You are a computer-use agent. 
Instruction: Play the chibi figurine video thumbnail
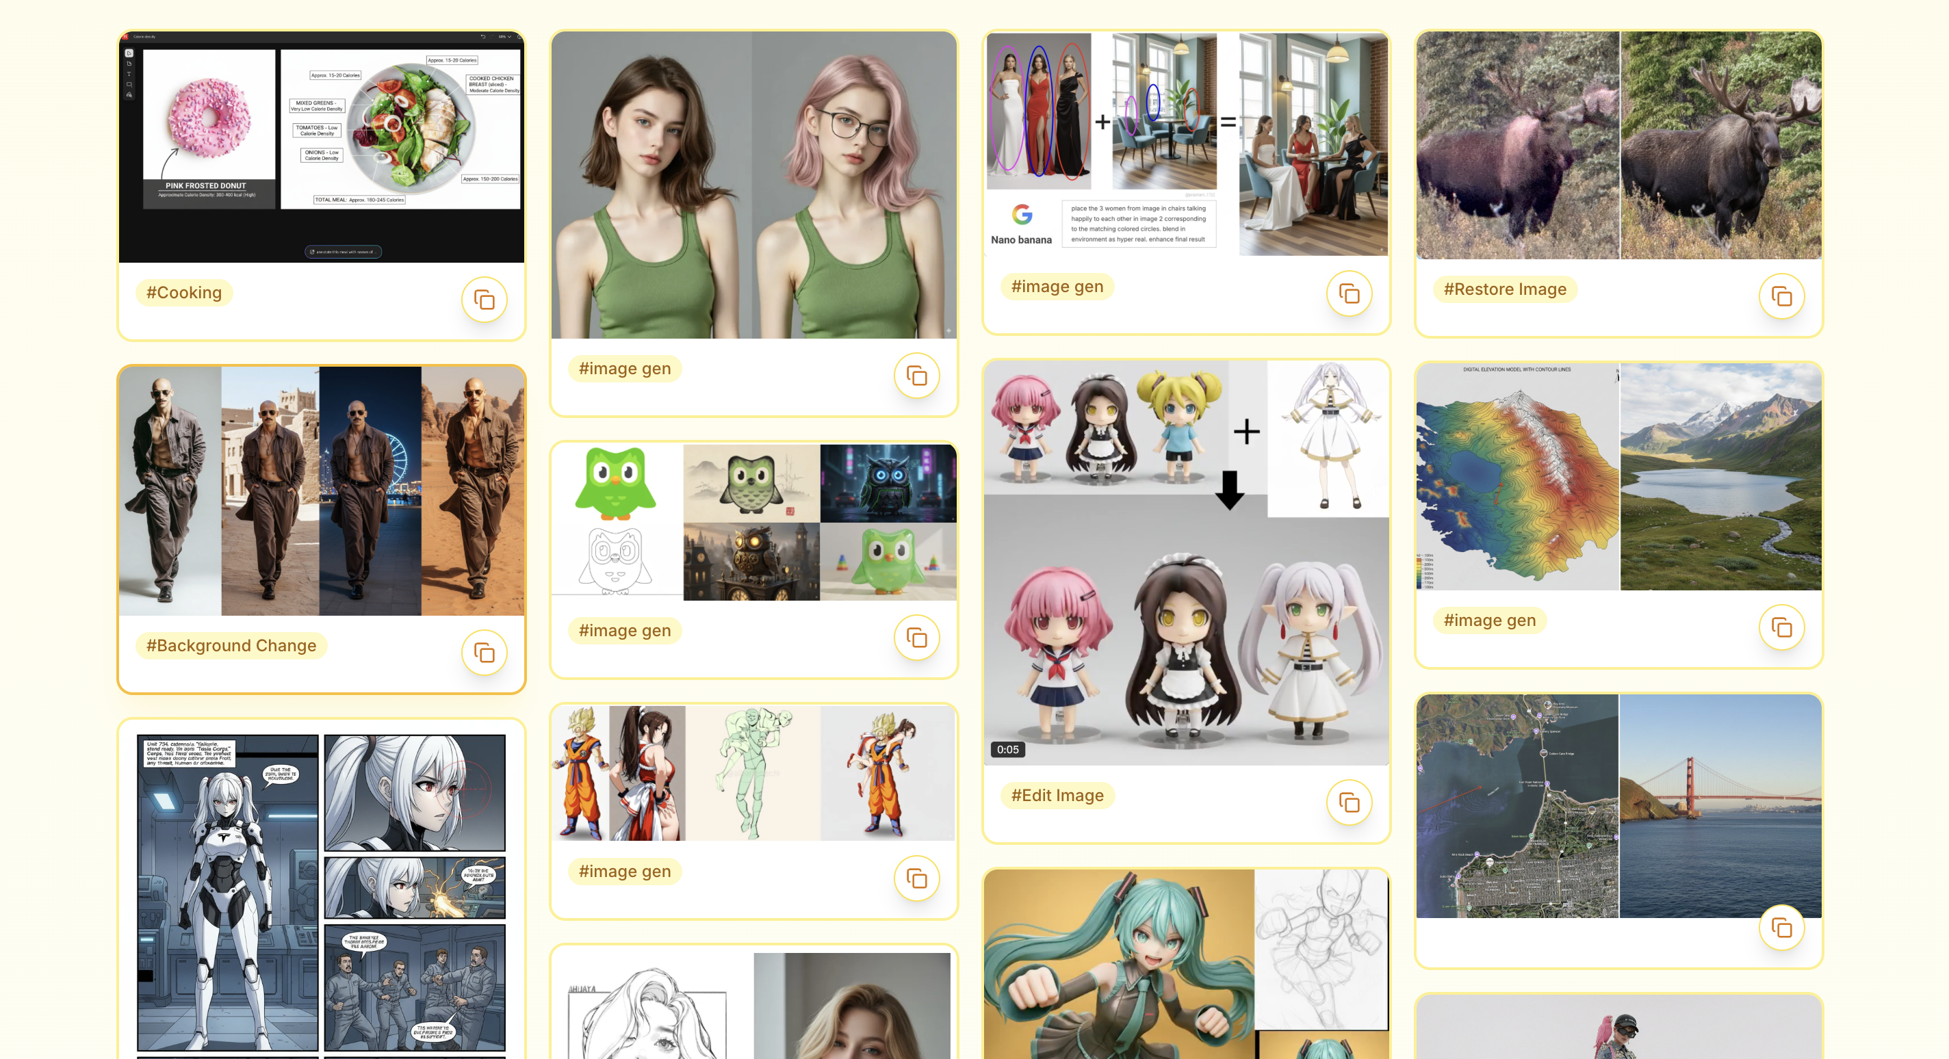(1187, 564)
